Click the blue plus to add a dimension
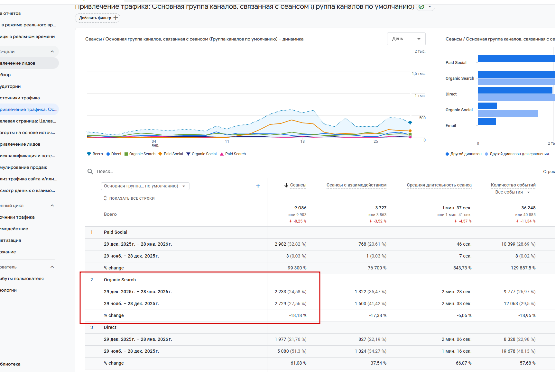Viewport: 555px width, 372px height. click(258, 186)
